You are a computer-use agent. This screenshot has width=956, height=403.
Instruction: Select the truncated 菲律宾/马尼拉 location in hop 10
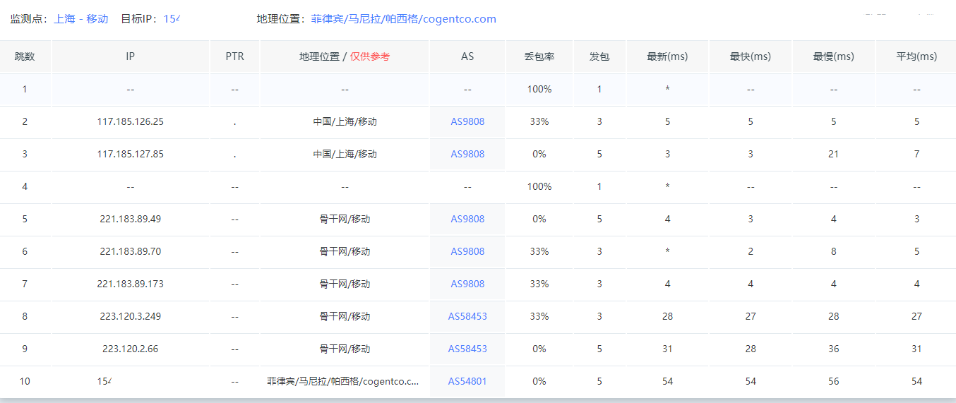point(345,381)
